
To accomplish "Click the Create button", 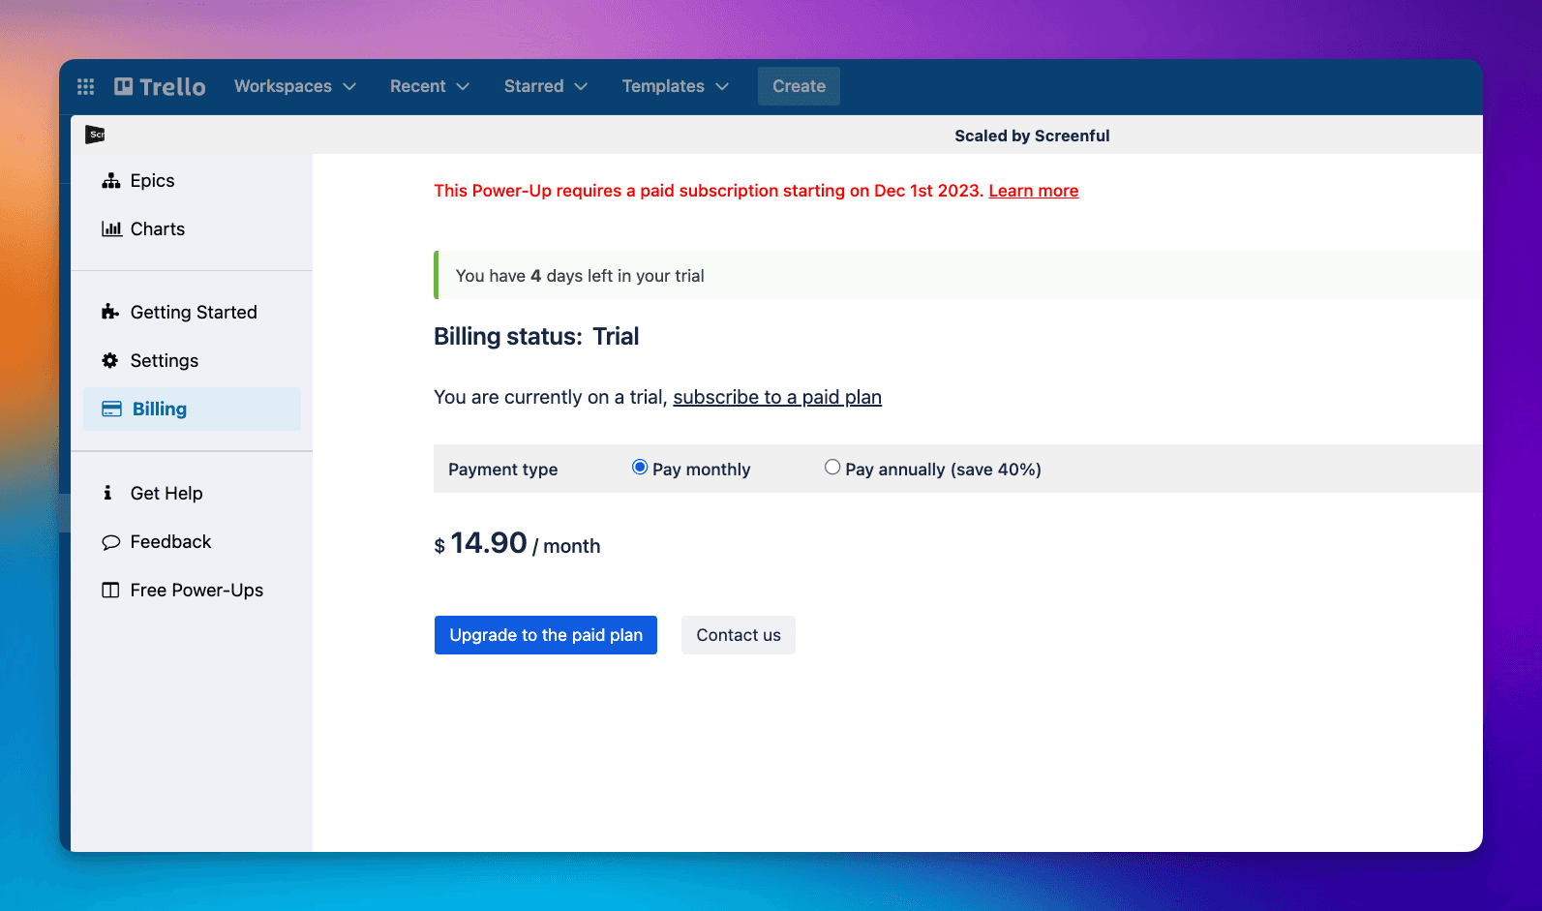I will [799, 86].
